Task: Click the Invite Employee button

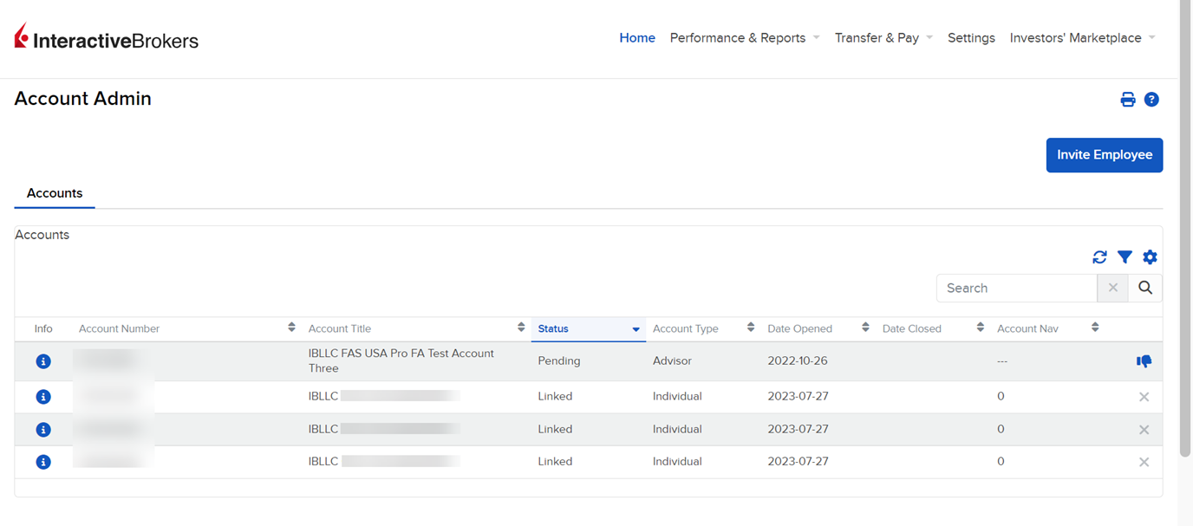Action: click(x=1104, y=155)
